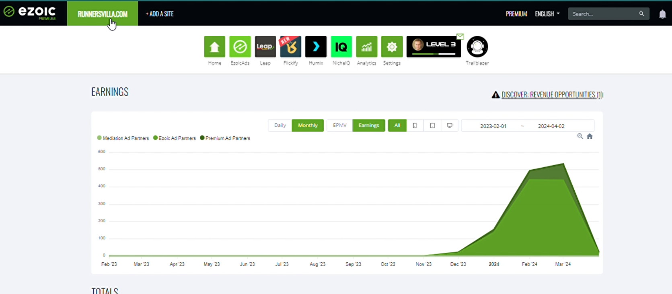This screenshot has width=672, height=294.
Task: Click the Feb '24 axis label
Action: click(529, 264)
